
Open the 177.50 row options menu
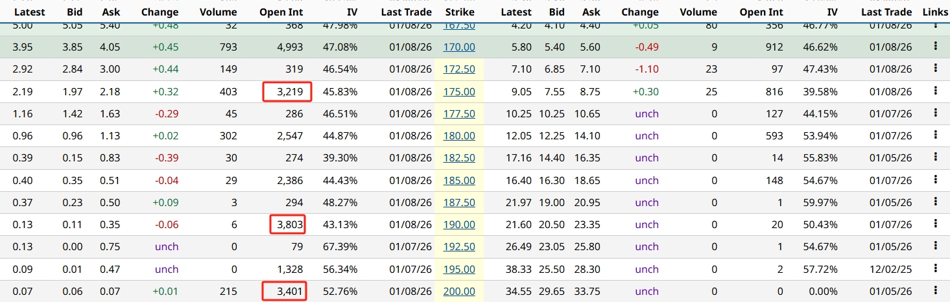(x=935, y=113)
